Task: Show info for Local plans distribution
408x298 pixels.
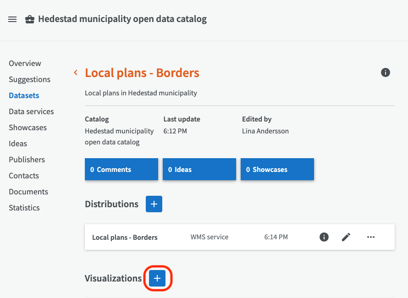Action: 324,237
